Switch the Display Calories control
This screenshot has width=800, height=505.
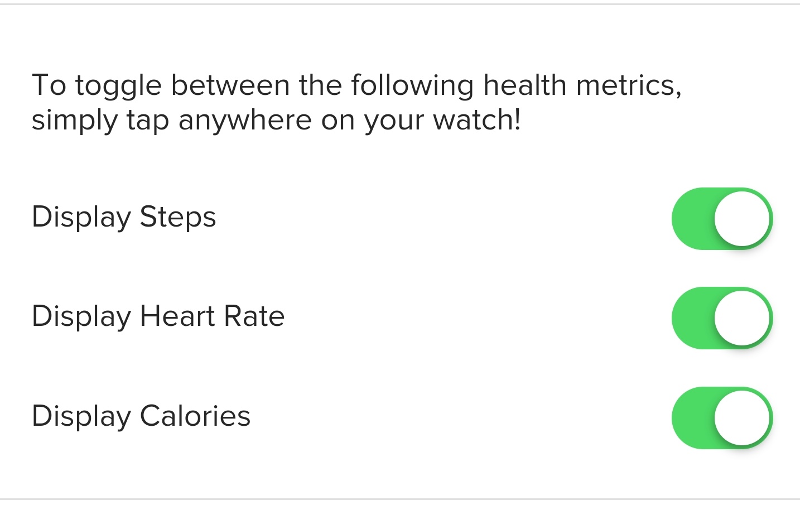point(722,417)
